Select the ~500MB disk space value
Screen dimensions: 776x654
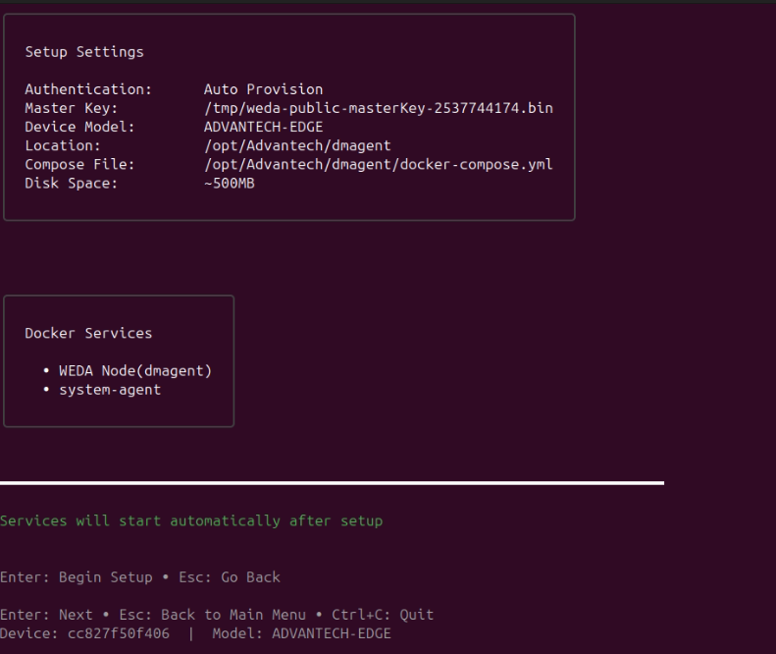tap(230, 184)
